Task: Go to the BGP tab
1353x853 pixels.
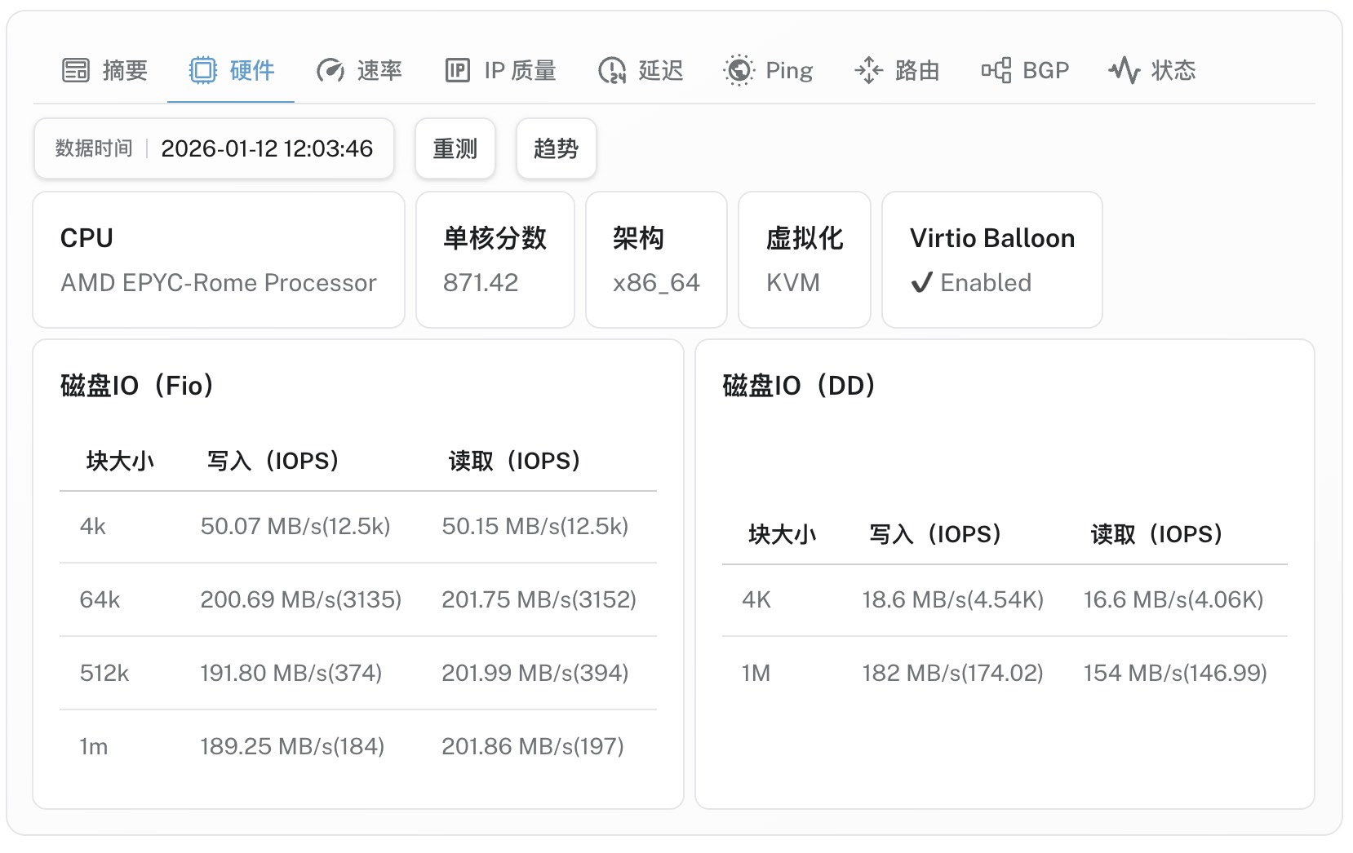Action: tap(1046, 70)
